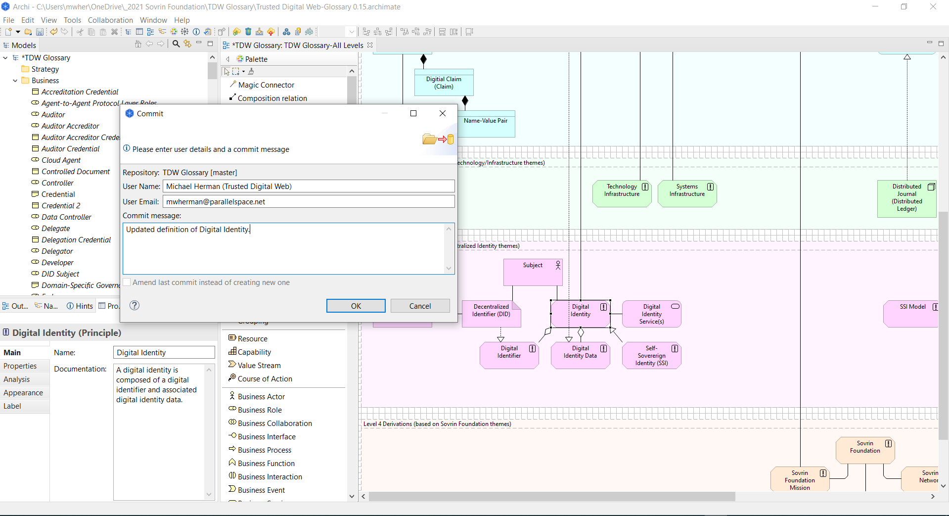Click the diagram horizontal scrollbar
Viewport: 949px width, 516px height.
pos(551,496)
